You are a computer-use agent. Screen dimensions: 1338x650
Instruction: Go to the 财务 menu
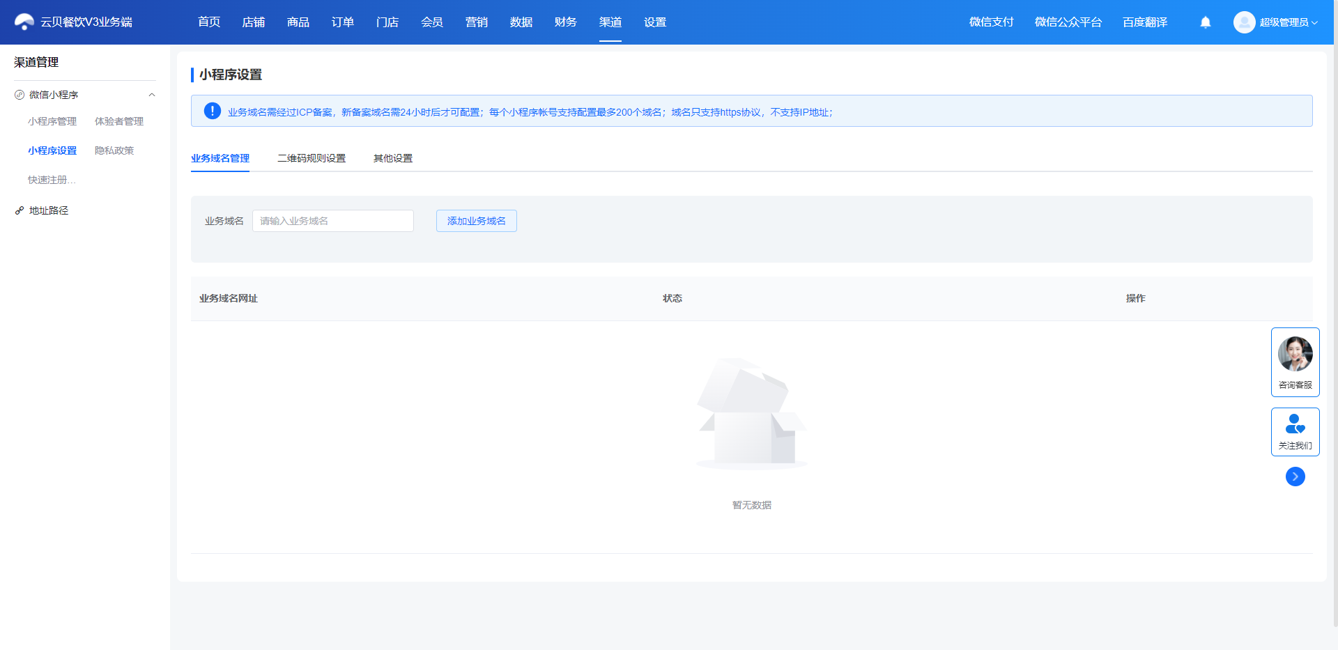pos(566,22)
